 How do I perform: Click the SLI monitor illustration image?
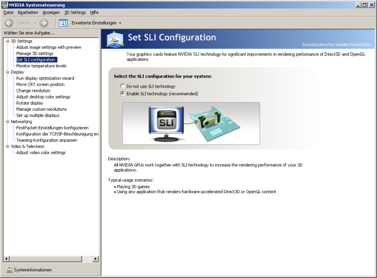[191, 123]
